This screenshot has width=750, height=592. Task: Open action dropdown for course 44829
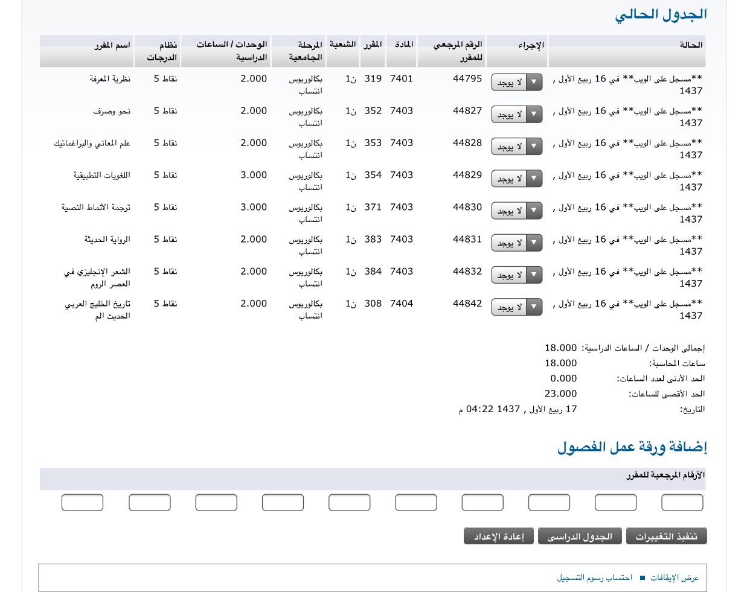coord(517,179)
